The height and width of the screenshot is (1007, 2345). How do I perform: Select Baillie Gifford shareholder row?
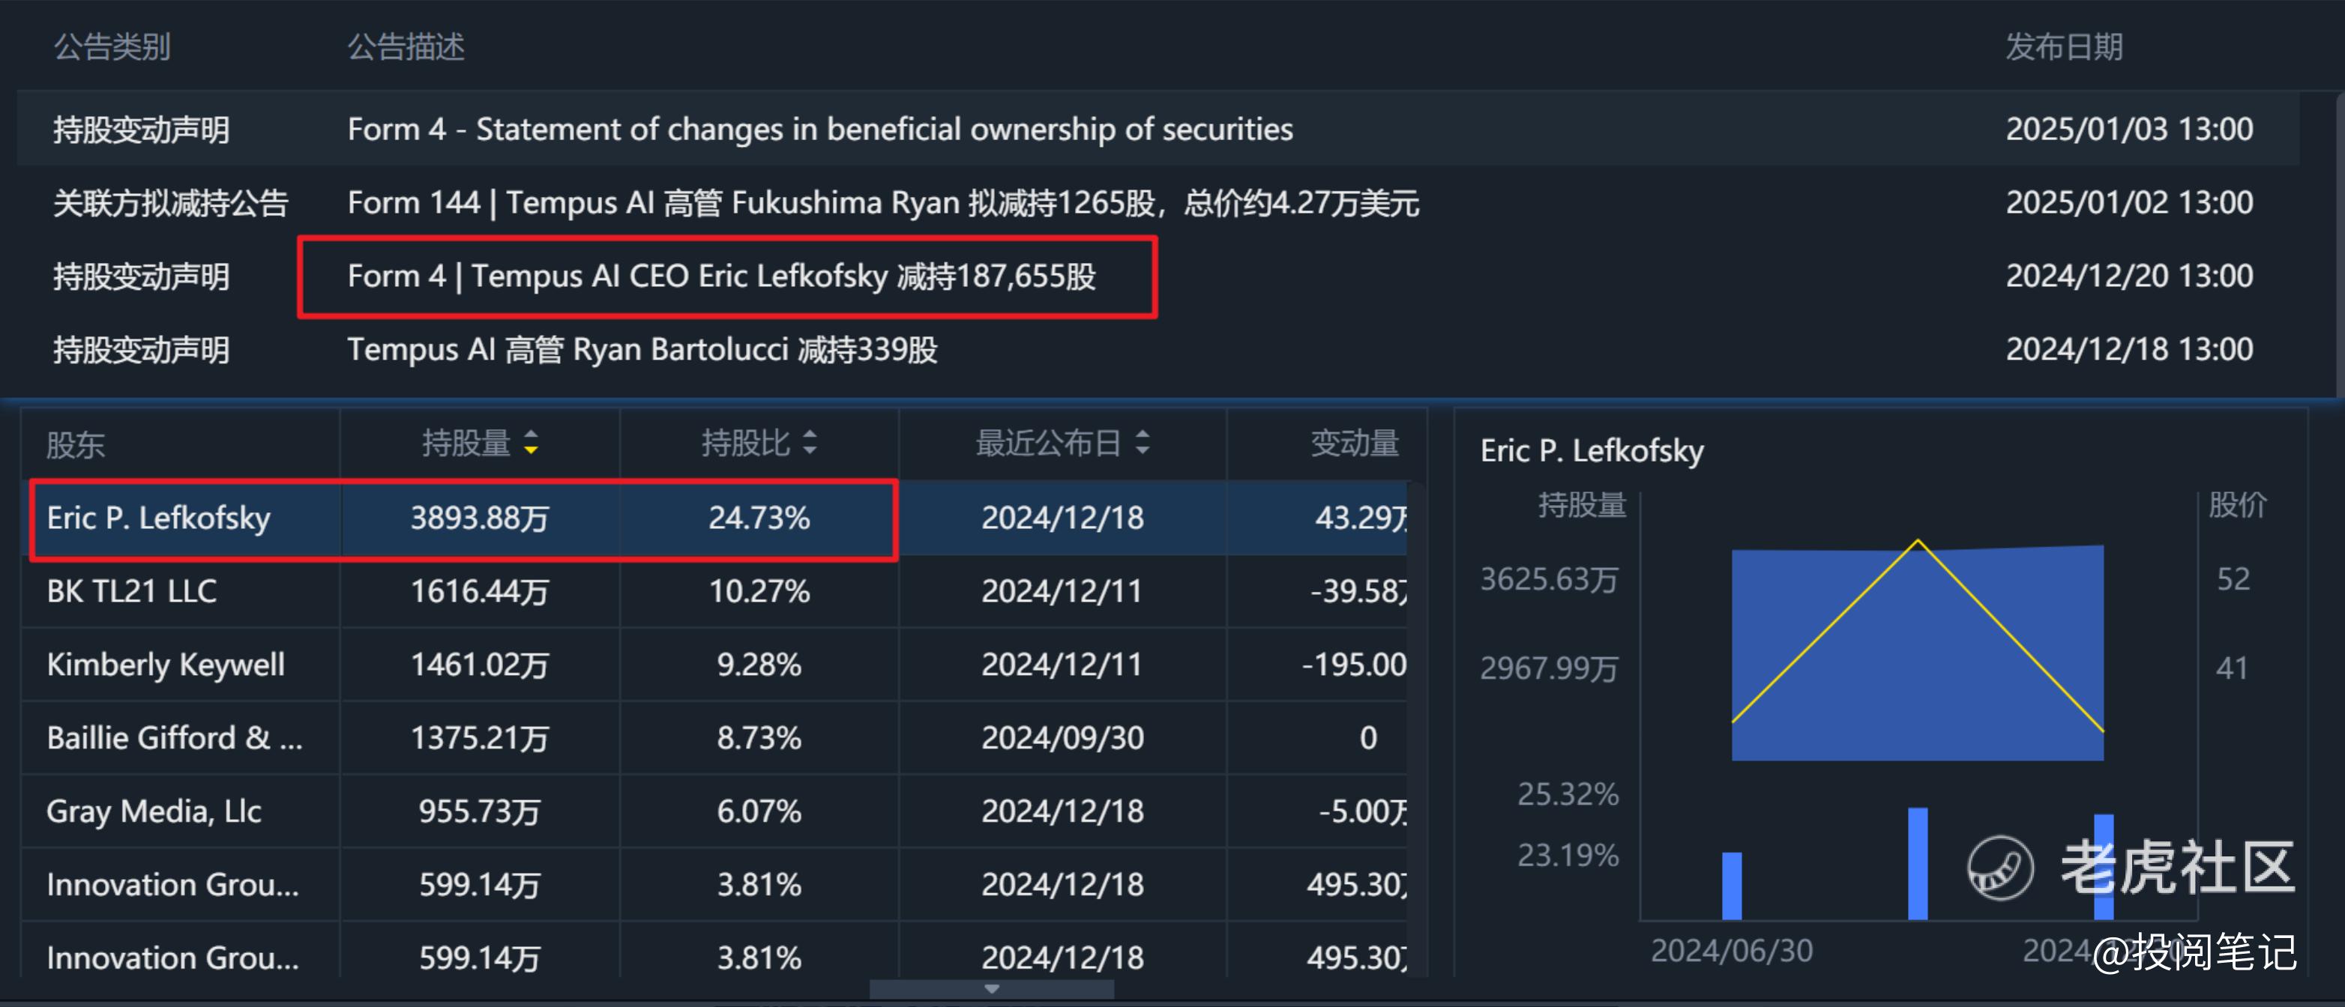tap(173, 739)
